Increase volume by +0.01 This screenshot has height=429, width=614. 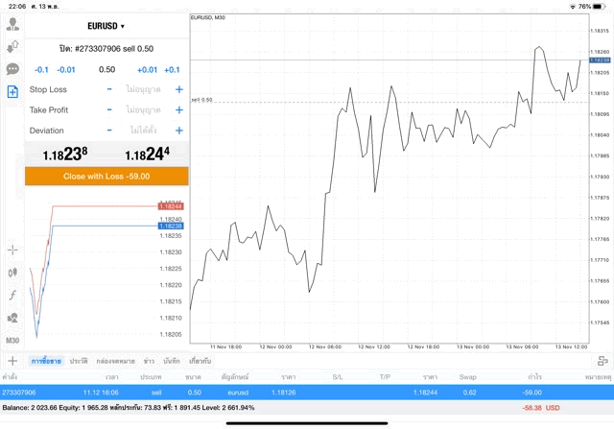[147, 69]
